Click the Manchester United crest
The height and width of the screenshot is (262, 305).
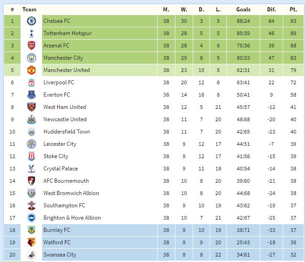32,70
